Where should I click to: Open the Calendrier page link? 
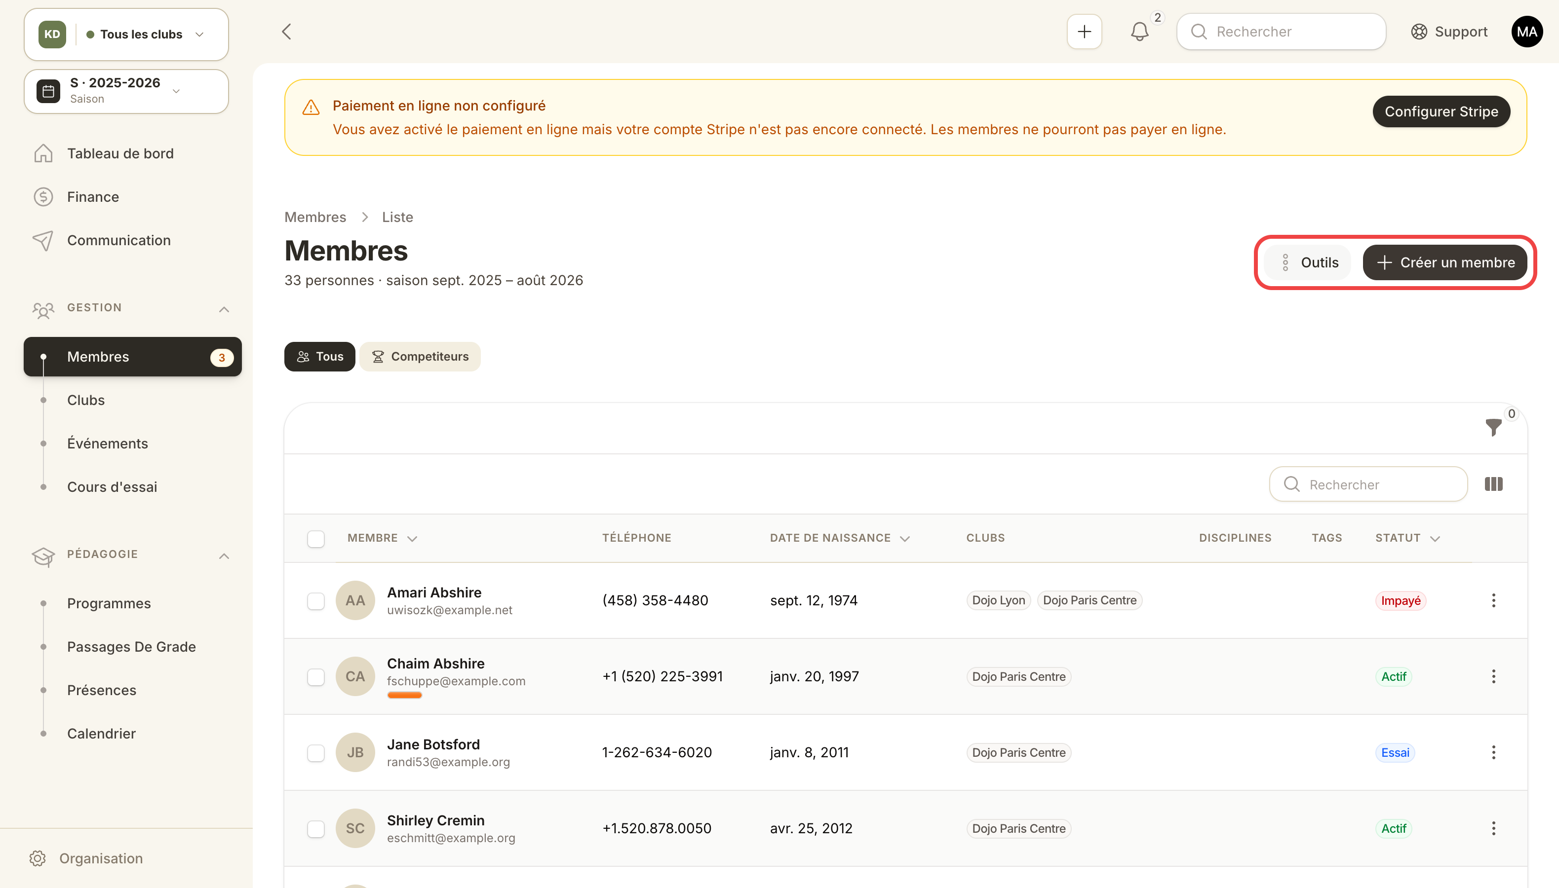point(101,734)
